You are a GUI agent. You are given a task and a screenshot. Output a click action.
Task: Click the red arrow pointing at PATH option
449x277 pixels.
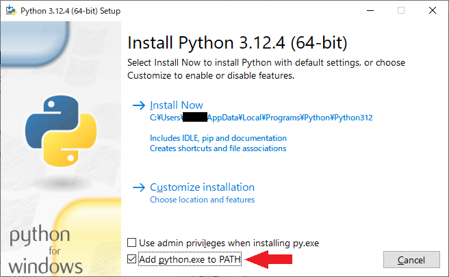click(x=269, y=259)
